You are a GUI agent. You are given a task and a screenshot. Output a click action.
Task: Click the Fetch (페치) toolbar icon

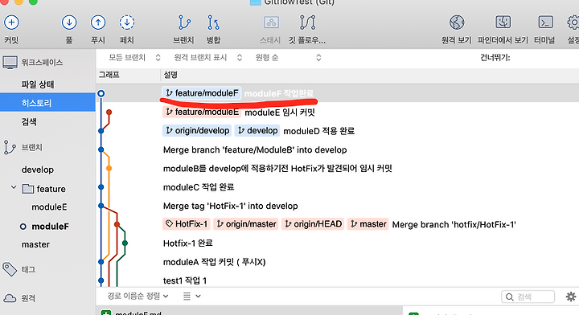click(x=127, y=22)
